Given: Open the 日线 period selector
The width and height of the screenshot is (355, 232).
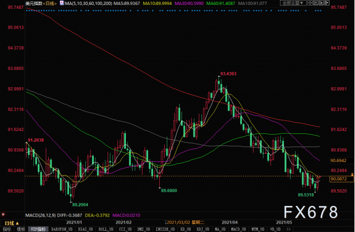Looking at the screenshot, I should pos(12,223).
